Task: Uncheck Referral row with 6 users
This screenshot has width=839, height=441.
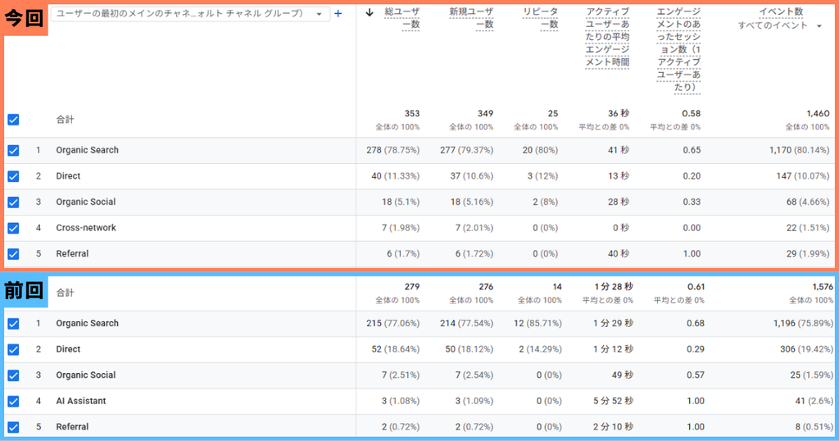Action: point(13,253)
